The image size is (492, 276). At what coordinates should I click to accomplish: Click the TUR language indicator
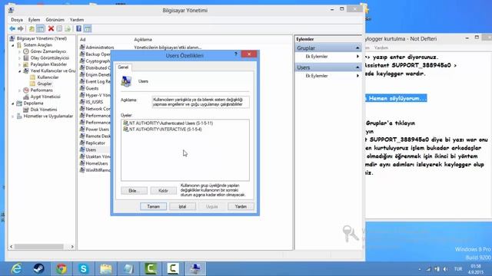click(x=458, y=269)
